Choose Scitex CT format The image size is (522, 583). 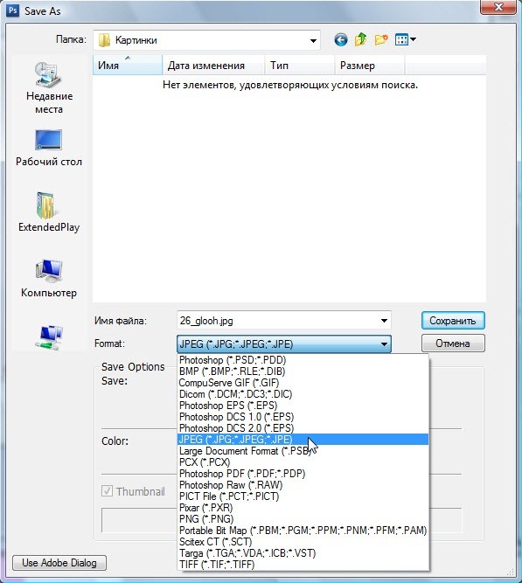coord(303,542)
